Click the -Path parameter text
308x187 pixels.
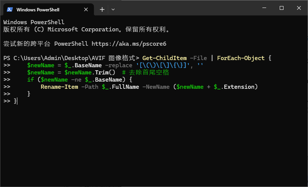pos(90,87)
